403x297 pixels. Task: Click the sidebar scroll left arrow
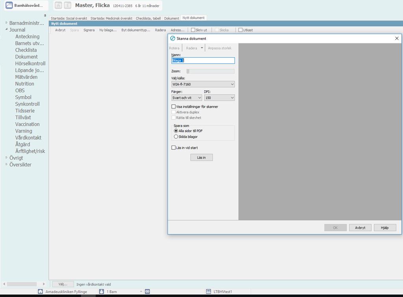(4, 284)
